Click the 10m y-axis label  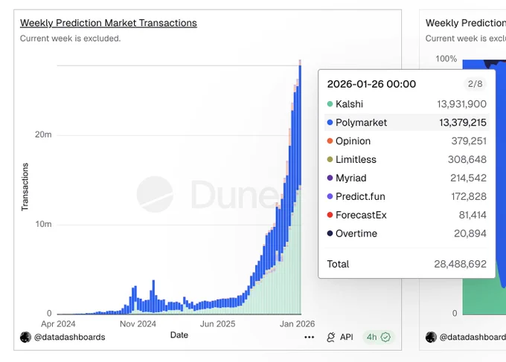point(43,224)
